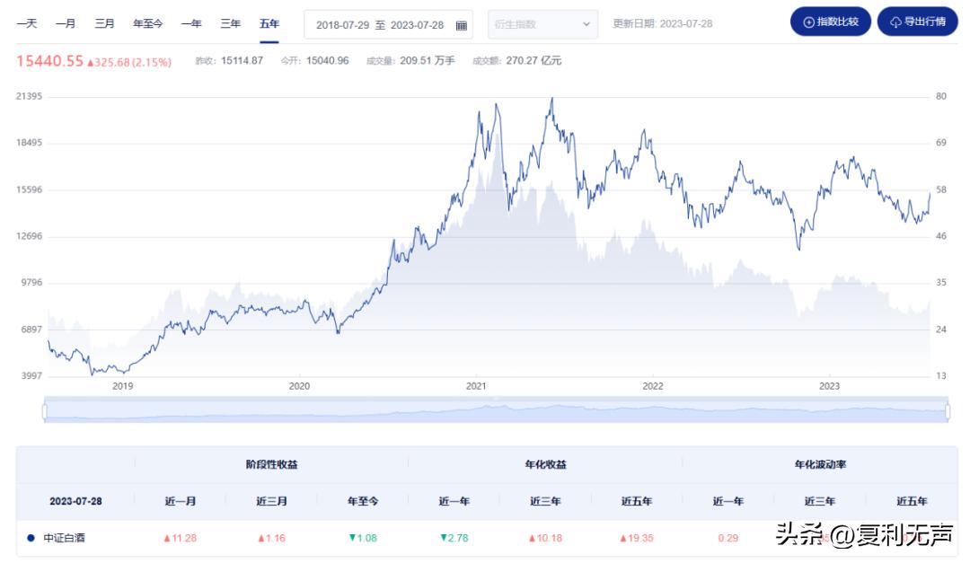Viewport: 970px width, 563px height.
Task: Click the 2021 peak on price chart
Action: [x=551, y=99]
